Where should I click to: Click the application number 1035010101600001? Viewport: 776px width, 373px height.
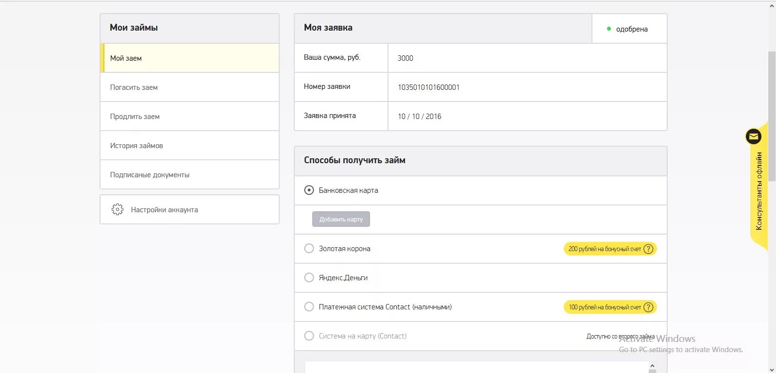coord(428,87)
